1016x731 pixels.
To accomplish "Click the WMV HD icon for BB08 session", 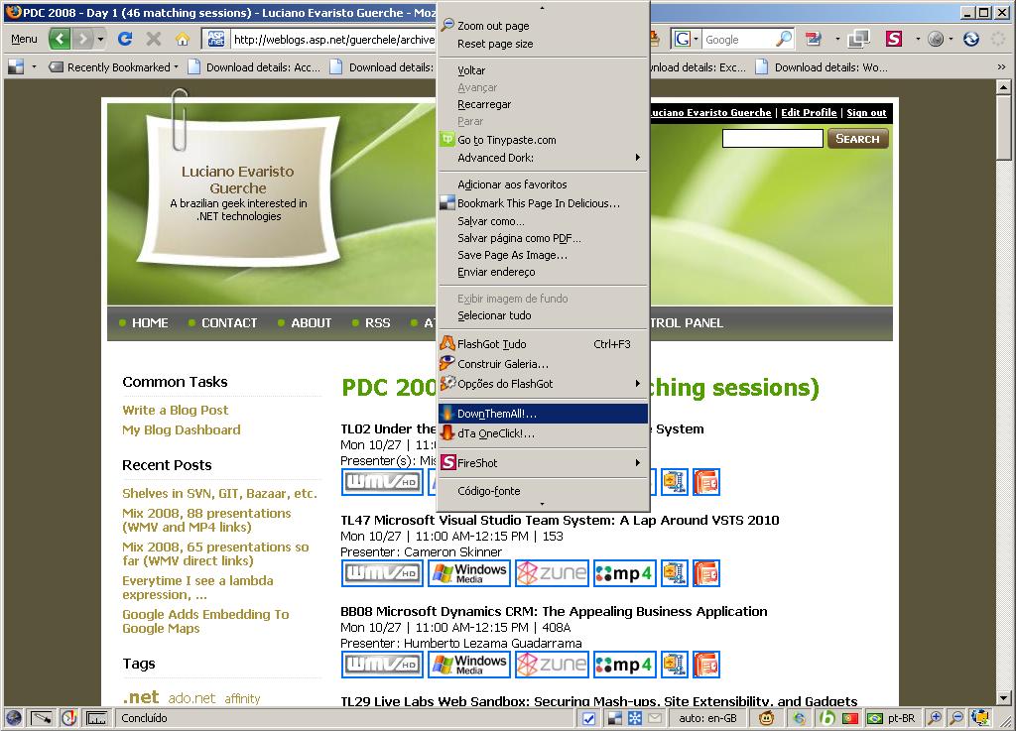I will tap(382, 665).
